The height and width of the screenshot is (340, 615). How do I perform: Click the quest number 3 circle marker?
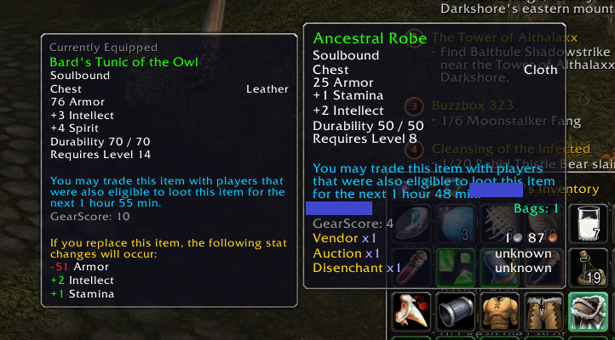coord(414,106)
